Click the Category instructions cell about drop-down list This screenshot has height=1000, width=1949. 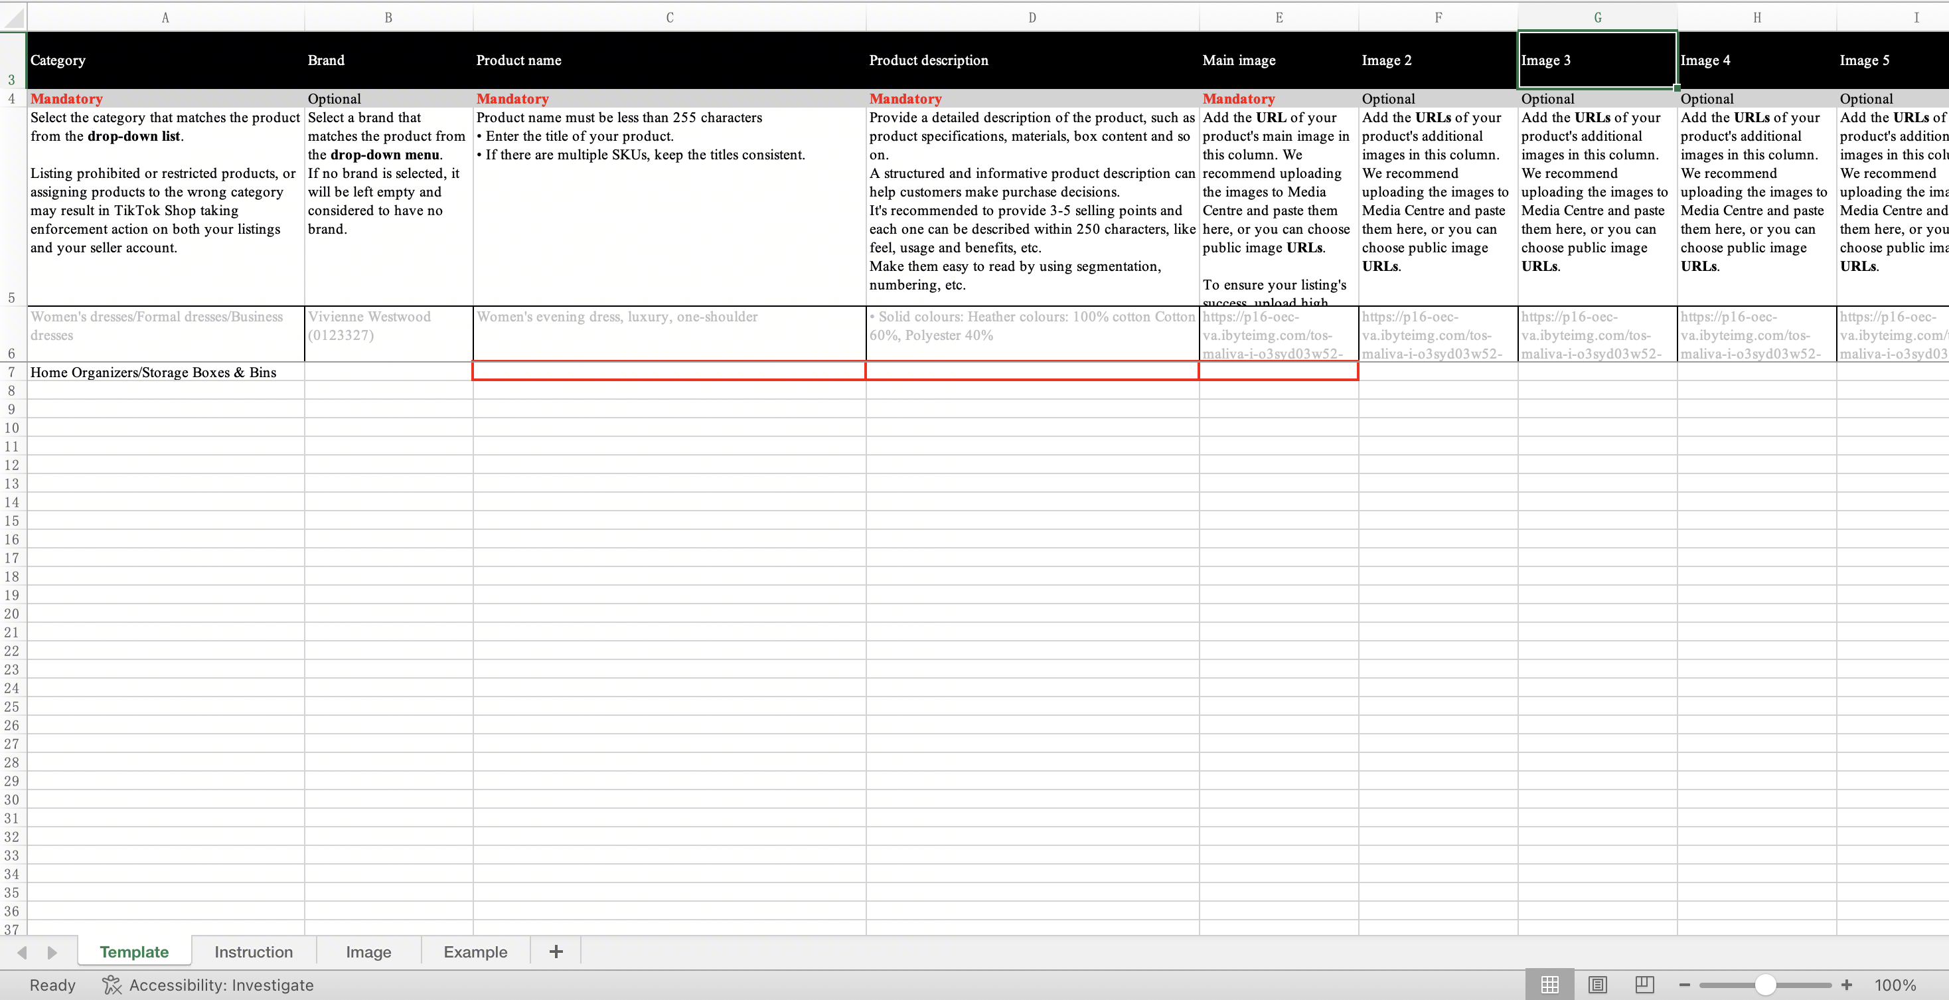click(x=166, y=207)
